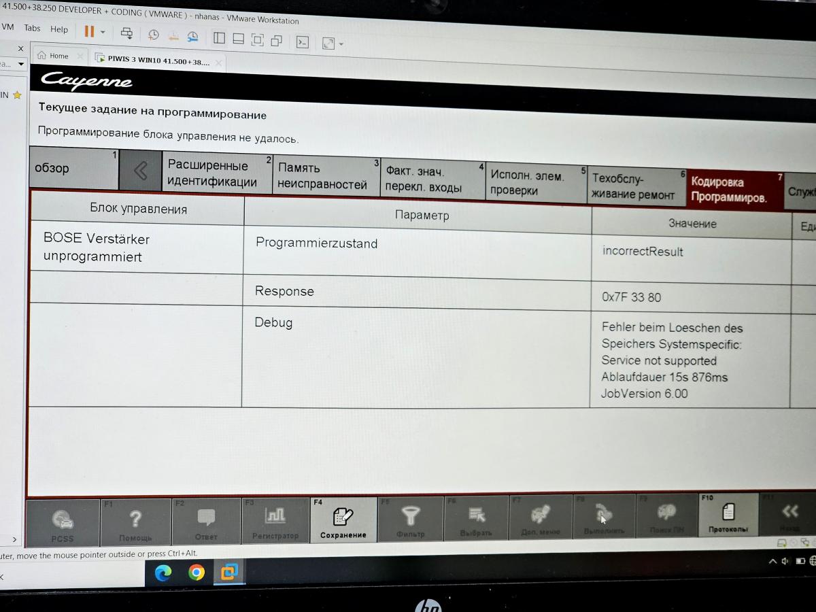The height and width of the screenshot is (612, 816).
Task: Click the VMware snapshot manager wrench-clock icon
Action: [x=193, y=37]
